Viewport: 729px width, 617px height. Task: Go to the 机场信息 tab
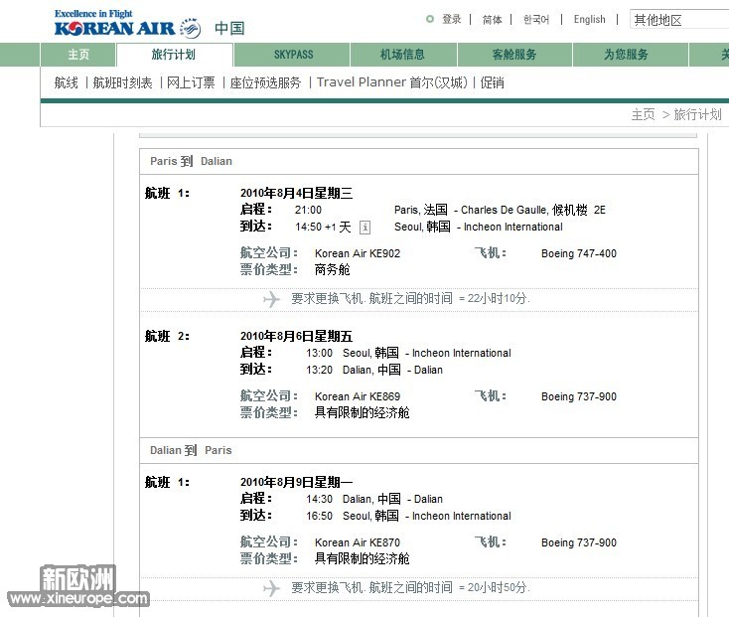[x=402, y=55]
